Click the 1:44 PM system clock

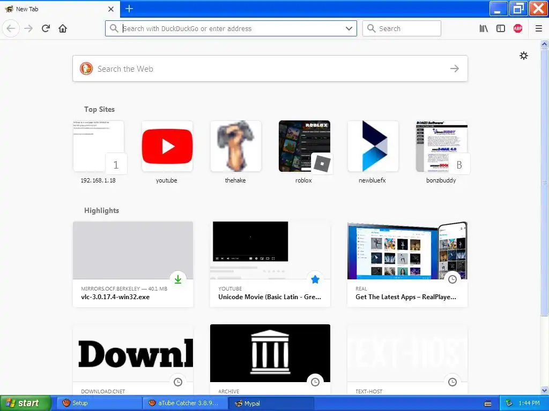(x=529, y=403)
